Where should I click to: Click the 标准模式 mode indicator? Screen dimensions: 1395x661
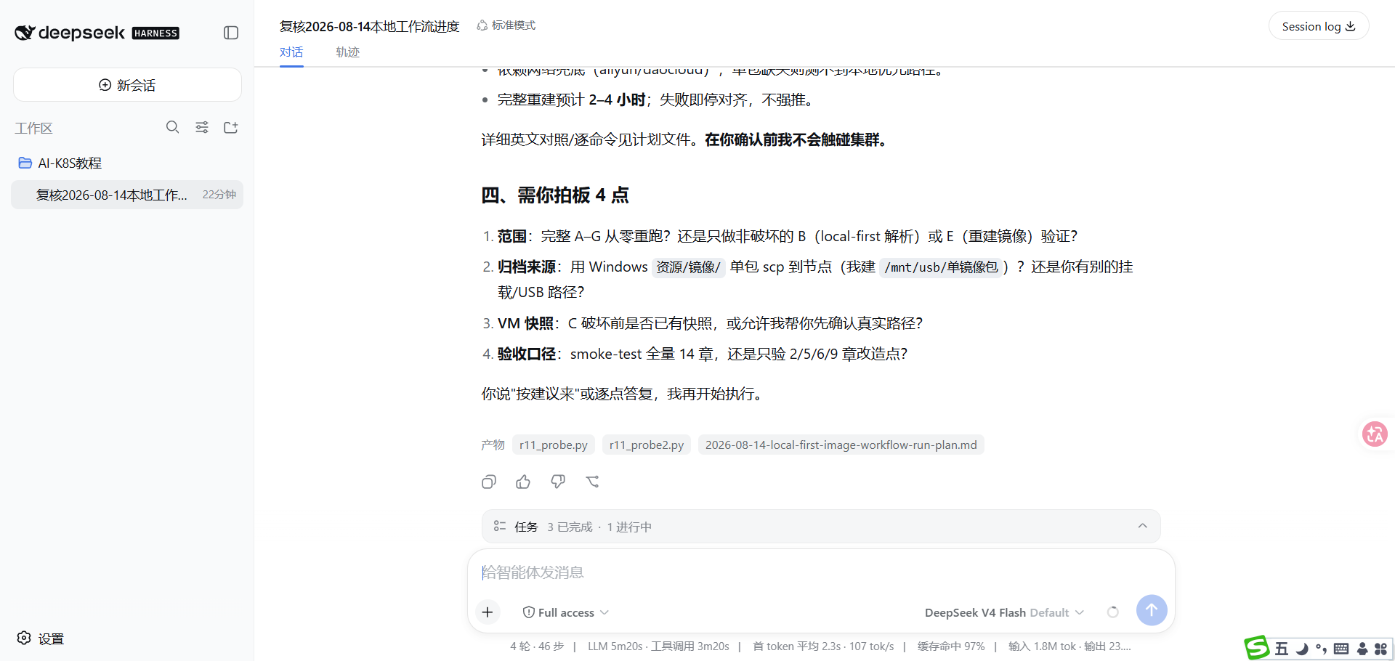click(506, 25)
